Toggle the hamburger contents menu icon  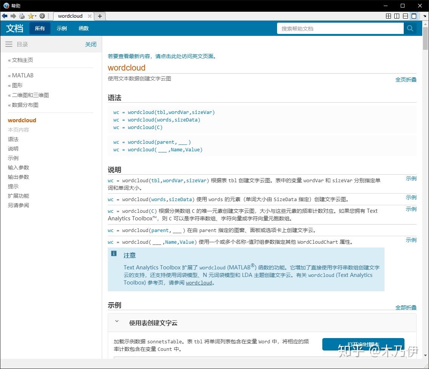[x=9, y=44]
